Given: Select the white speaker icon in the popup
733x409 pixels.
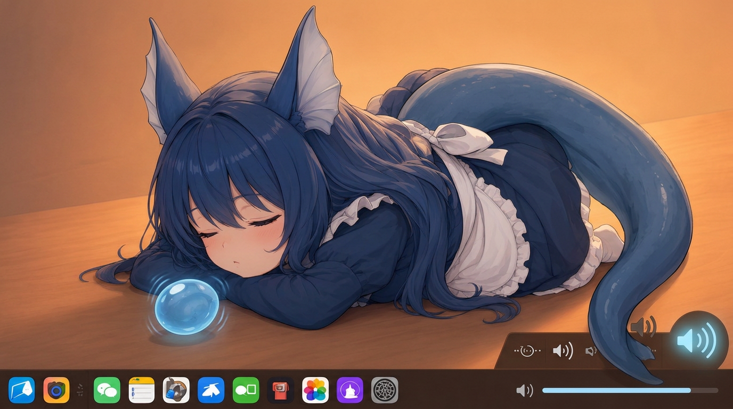Looking at the screenshot, I should pyautogui.click(x=563, y=350).
